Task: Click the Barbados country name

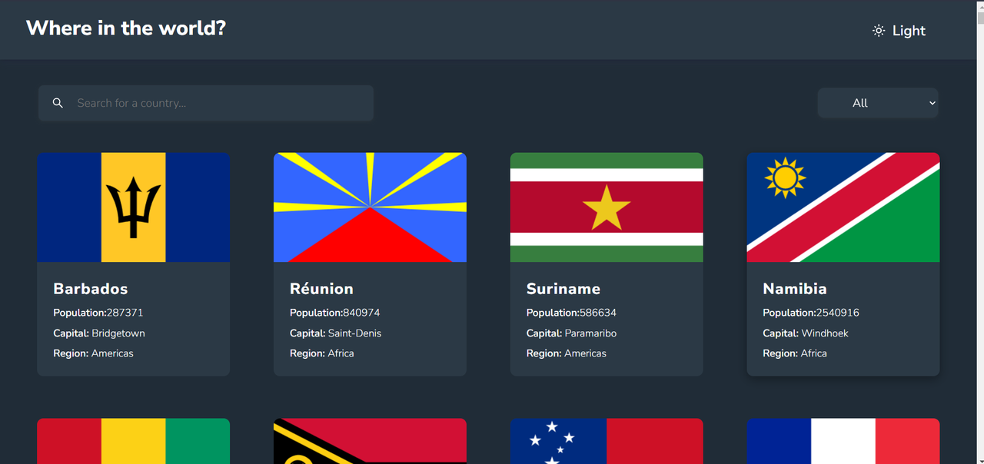Action: tap(91, 289)
